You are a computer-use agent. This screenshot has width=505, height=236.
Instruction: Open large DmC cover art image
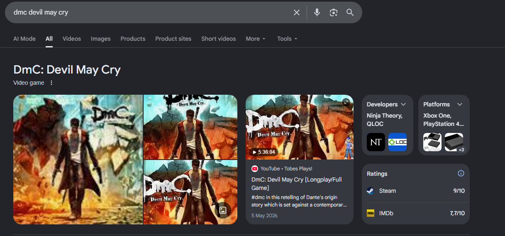pos(78,160)
